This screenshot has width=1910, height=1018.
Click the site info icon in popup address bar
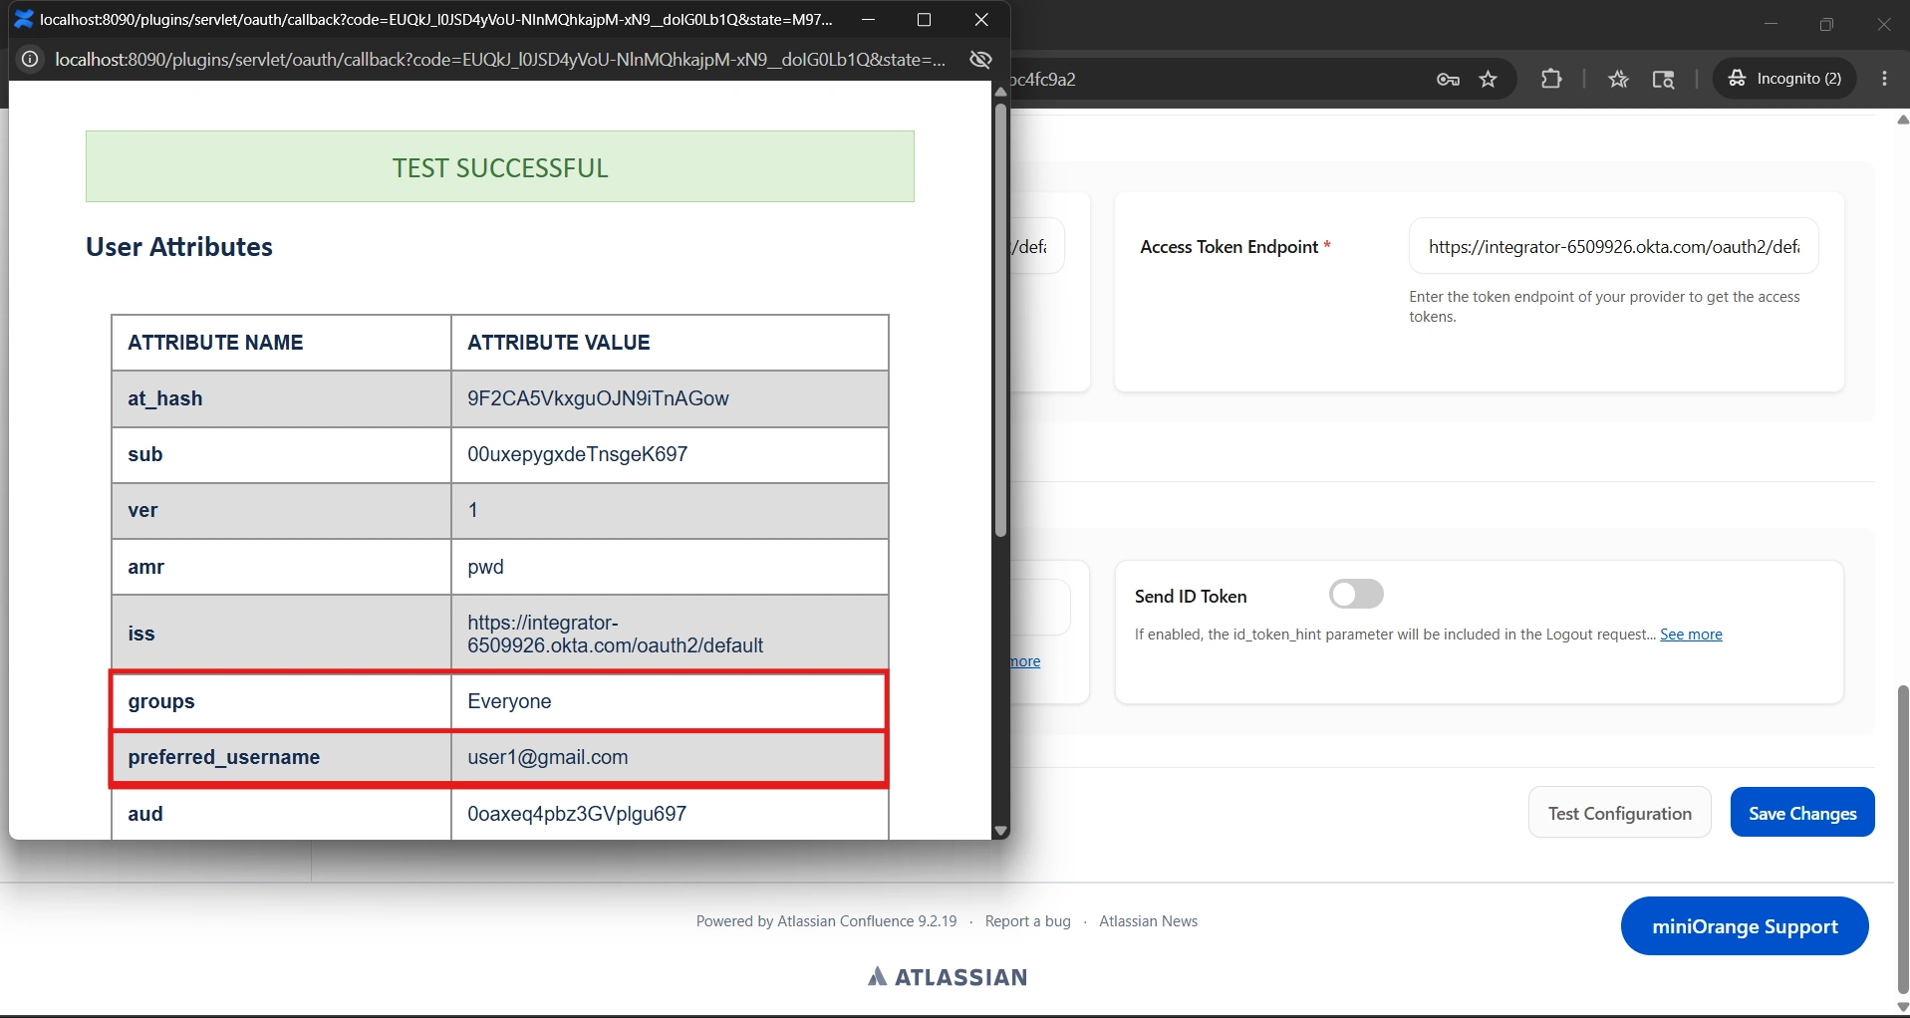point(31,60)
